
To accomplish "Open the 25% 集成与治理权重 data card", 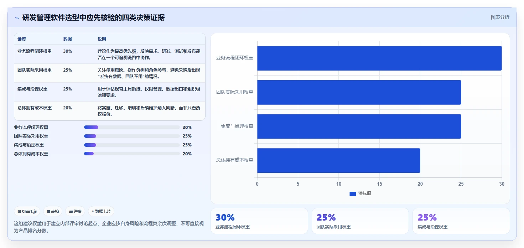I will [461, 221].
